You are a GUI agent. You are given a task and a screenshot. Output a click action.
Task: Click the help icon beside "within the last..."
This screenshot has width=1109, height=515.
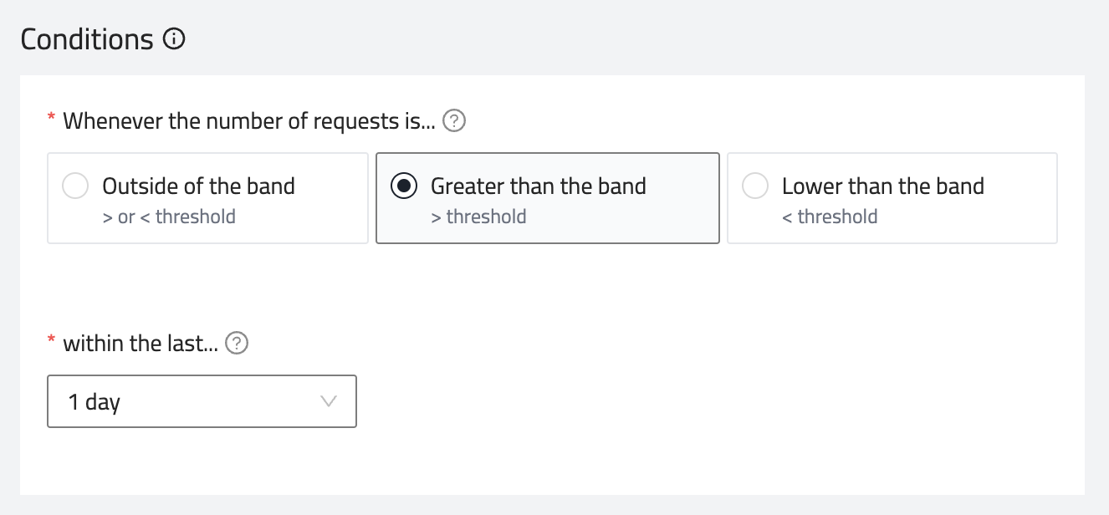238,344
